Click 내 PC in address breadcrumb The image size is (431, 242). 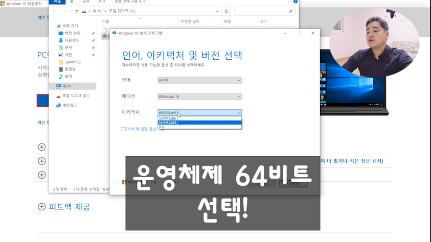pyautogui.click(x=97, y=11)
